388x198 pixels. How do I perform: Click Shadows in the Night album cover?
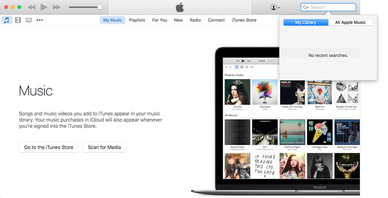click(347, 132)
